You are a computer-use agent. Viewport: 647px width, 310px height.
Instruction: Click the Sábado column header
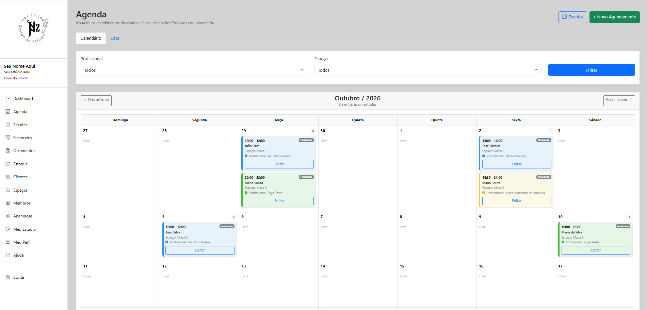coord(595,120)
